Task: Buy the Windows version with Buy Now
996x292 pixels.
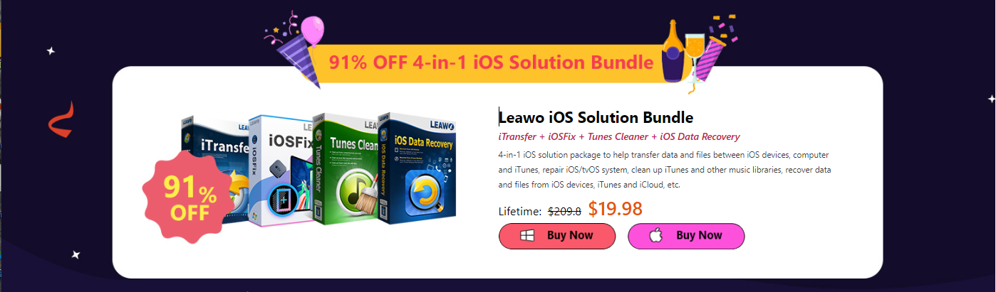Action: coord(557,236)
